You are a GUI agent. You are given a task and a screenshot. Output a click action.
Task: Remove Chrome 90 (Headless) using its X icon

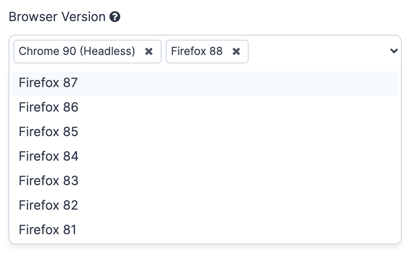pos(149,51)
